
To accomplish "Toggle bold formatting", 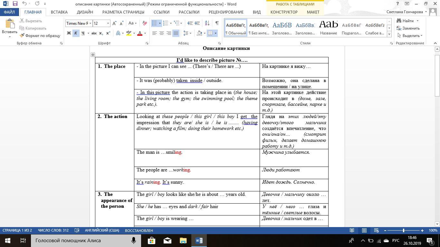I will click(69, 33).
